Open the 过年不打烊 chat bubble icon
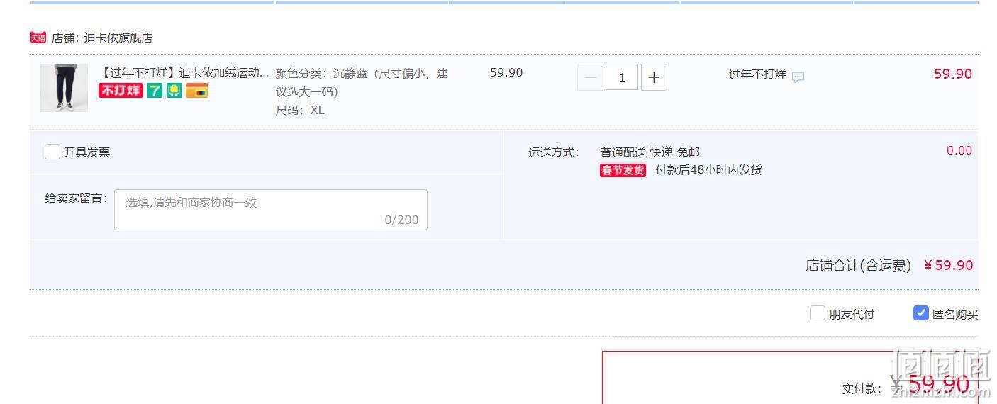 [x=798, y=77]
